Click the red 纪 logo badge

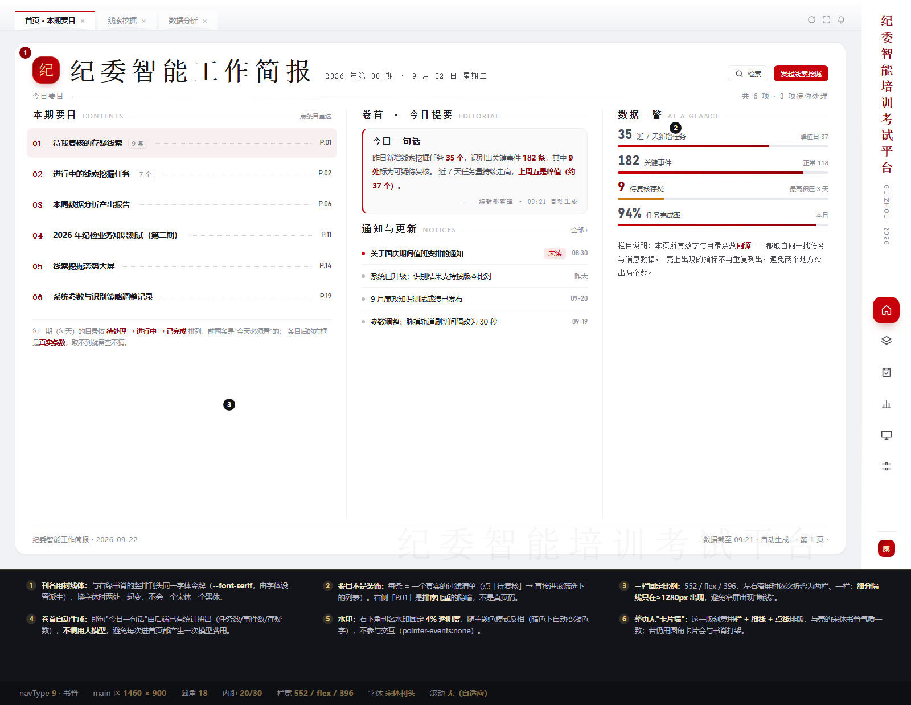click(x=46, y=70)
